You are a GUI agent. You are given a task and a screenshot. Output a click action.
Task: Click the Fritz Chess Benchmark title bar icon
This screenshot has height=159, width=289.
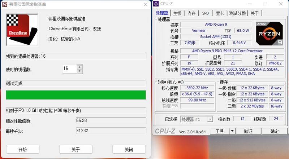(x=5, y=4)
